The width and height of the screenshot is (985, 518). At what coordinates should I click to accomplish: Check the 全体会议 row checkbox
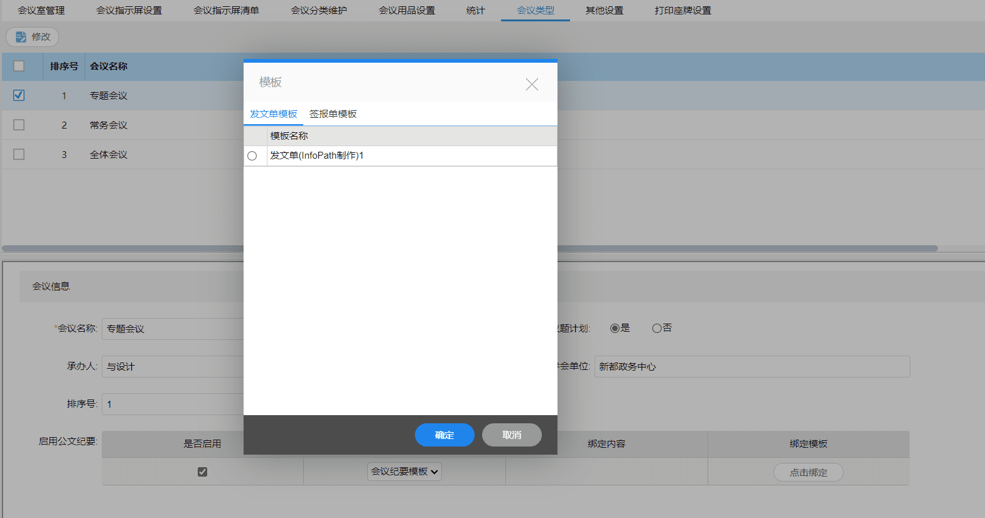[19, 154]
